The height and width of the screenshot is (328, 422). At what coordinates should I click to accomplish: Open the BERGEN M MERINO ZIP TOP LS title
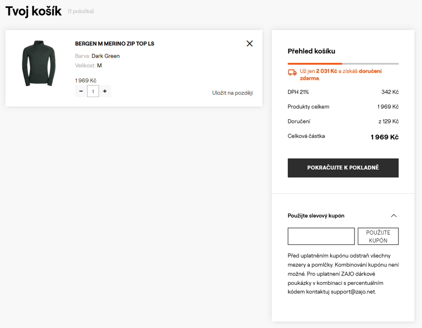point(114,44)
